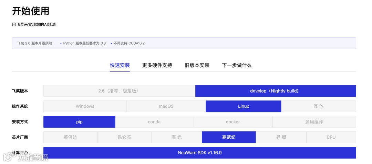Select pip installation method
The height and width of the screenshot is (164, 372).
pos(79,122)
